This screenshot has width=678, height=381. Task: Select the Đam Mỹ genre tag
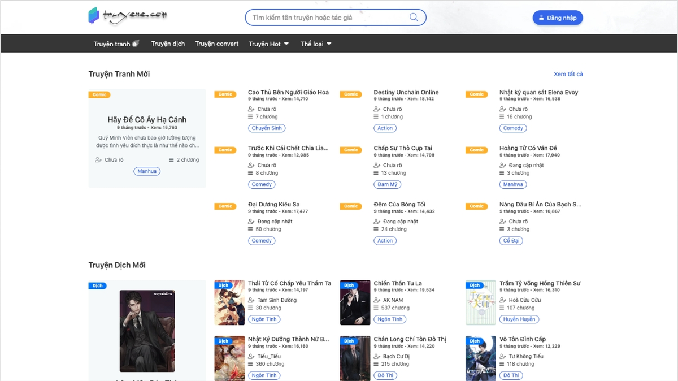point(388,184)
